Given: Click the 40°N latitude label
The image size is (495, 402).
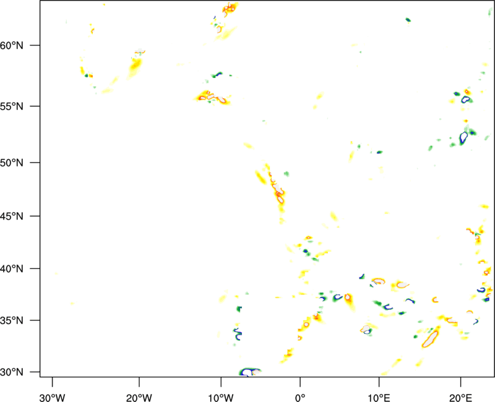Looking at the screenshot, I should (12, 269).
